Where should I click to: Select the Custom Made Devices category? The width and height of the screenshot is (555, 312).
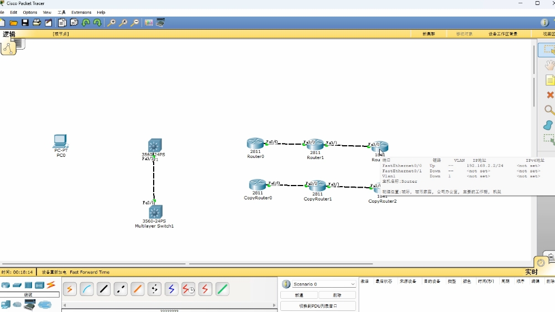30,305
